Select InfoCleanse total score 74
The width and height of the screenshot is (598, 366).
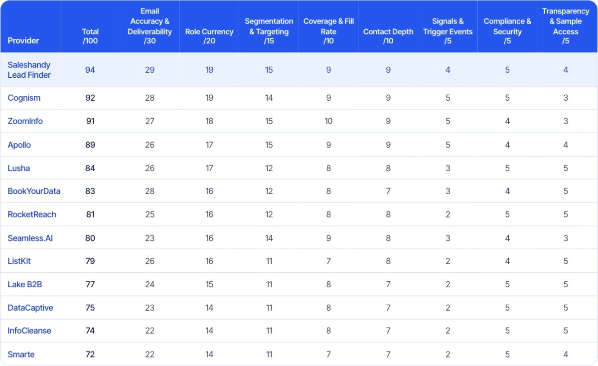tap(90, 331)
